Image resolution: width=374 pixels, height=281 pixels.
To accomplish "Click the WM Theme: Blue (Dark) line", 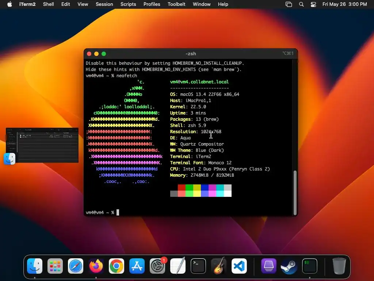I will 197,150.
